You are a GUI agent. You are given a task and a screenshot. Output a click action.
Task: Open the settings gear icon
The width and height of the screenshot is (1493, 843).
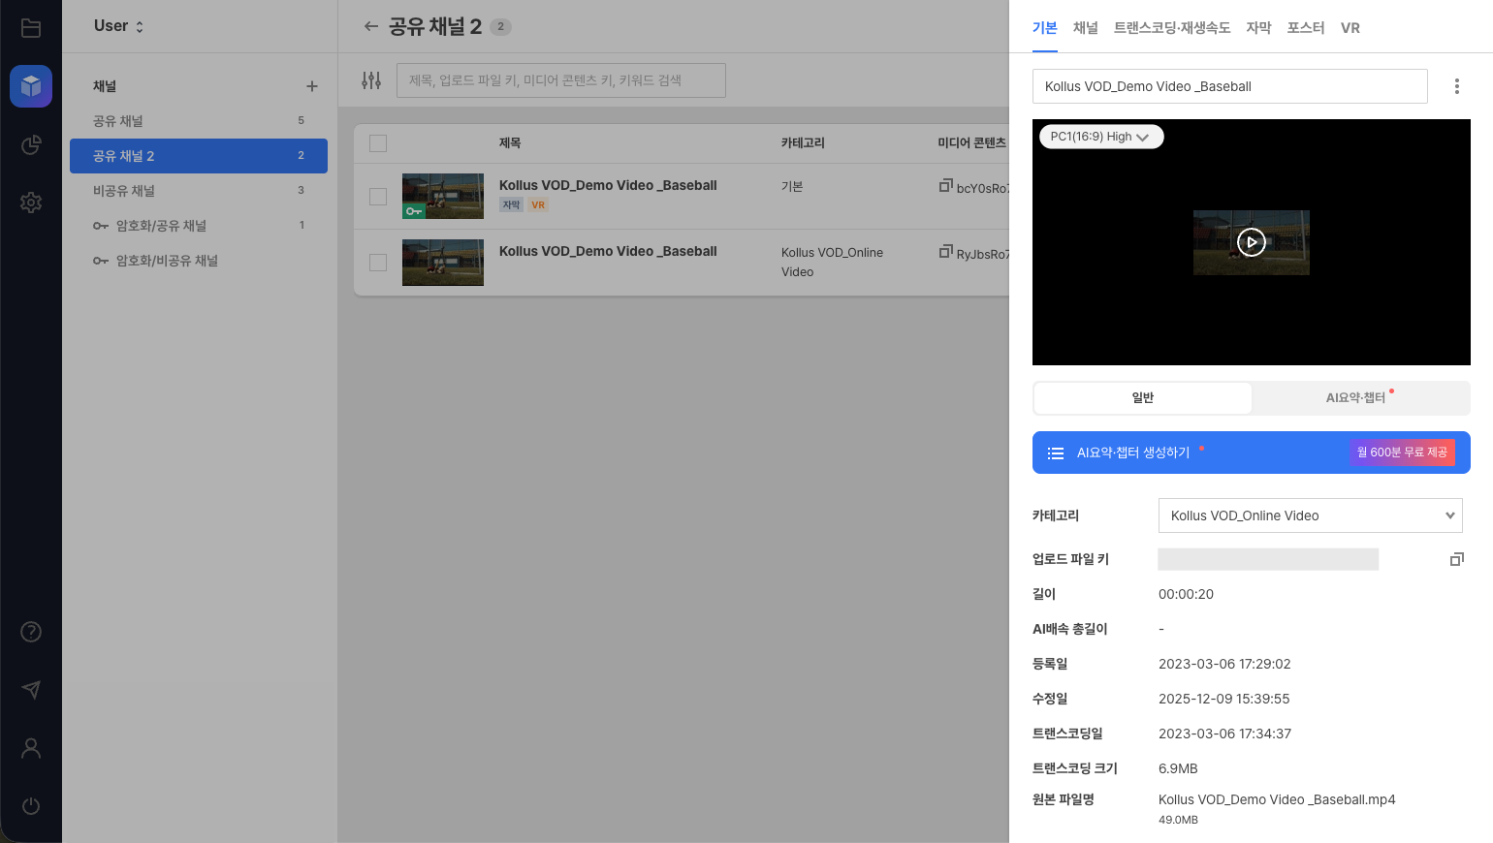click(30, 203)
